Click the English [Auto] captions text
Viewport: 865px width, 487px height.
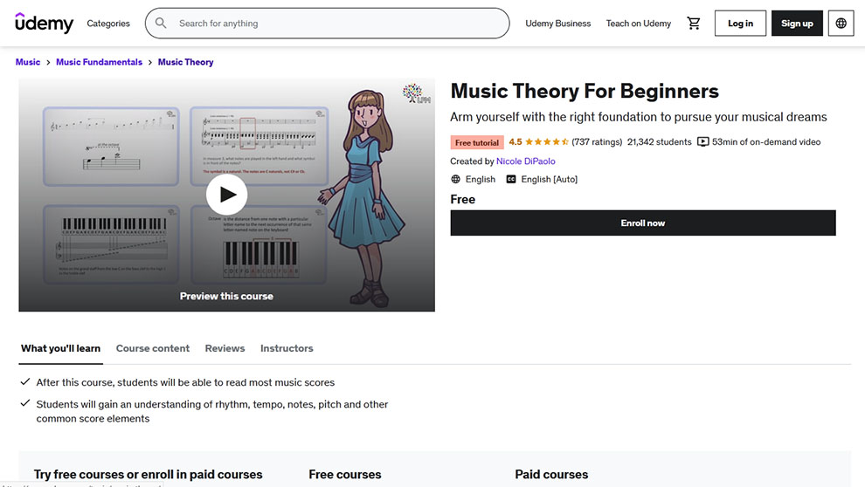pos(550,179)
